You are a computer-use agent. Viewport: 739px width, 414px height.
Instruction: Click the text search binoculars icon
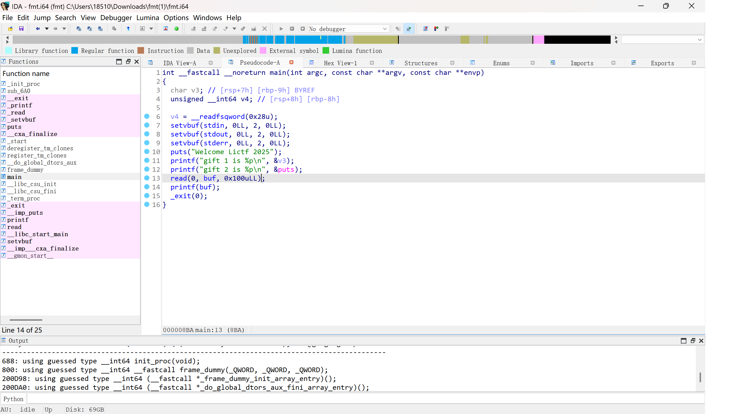coord(90,29)
